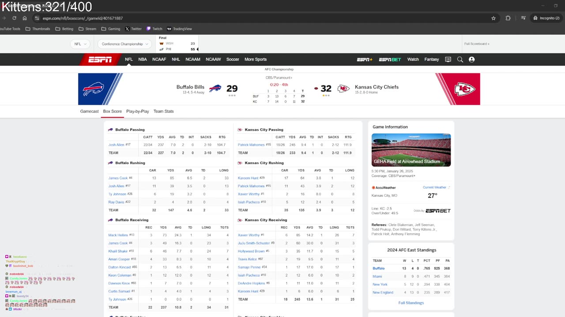Open the Twitter bookmark
Viewport: 565px width, 317px height.
pos(133,29)
